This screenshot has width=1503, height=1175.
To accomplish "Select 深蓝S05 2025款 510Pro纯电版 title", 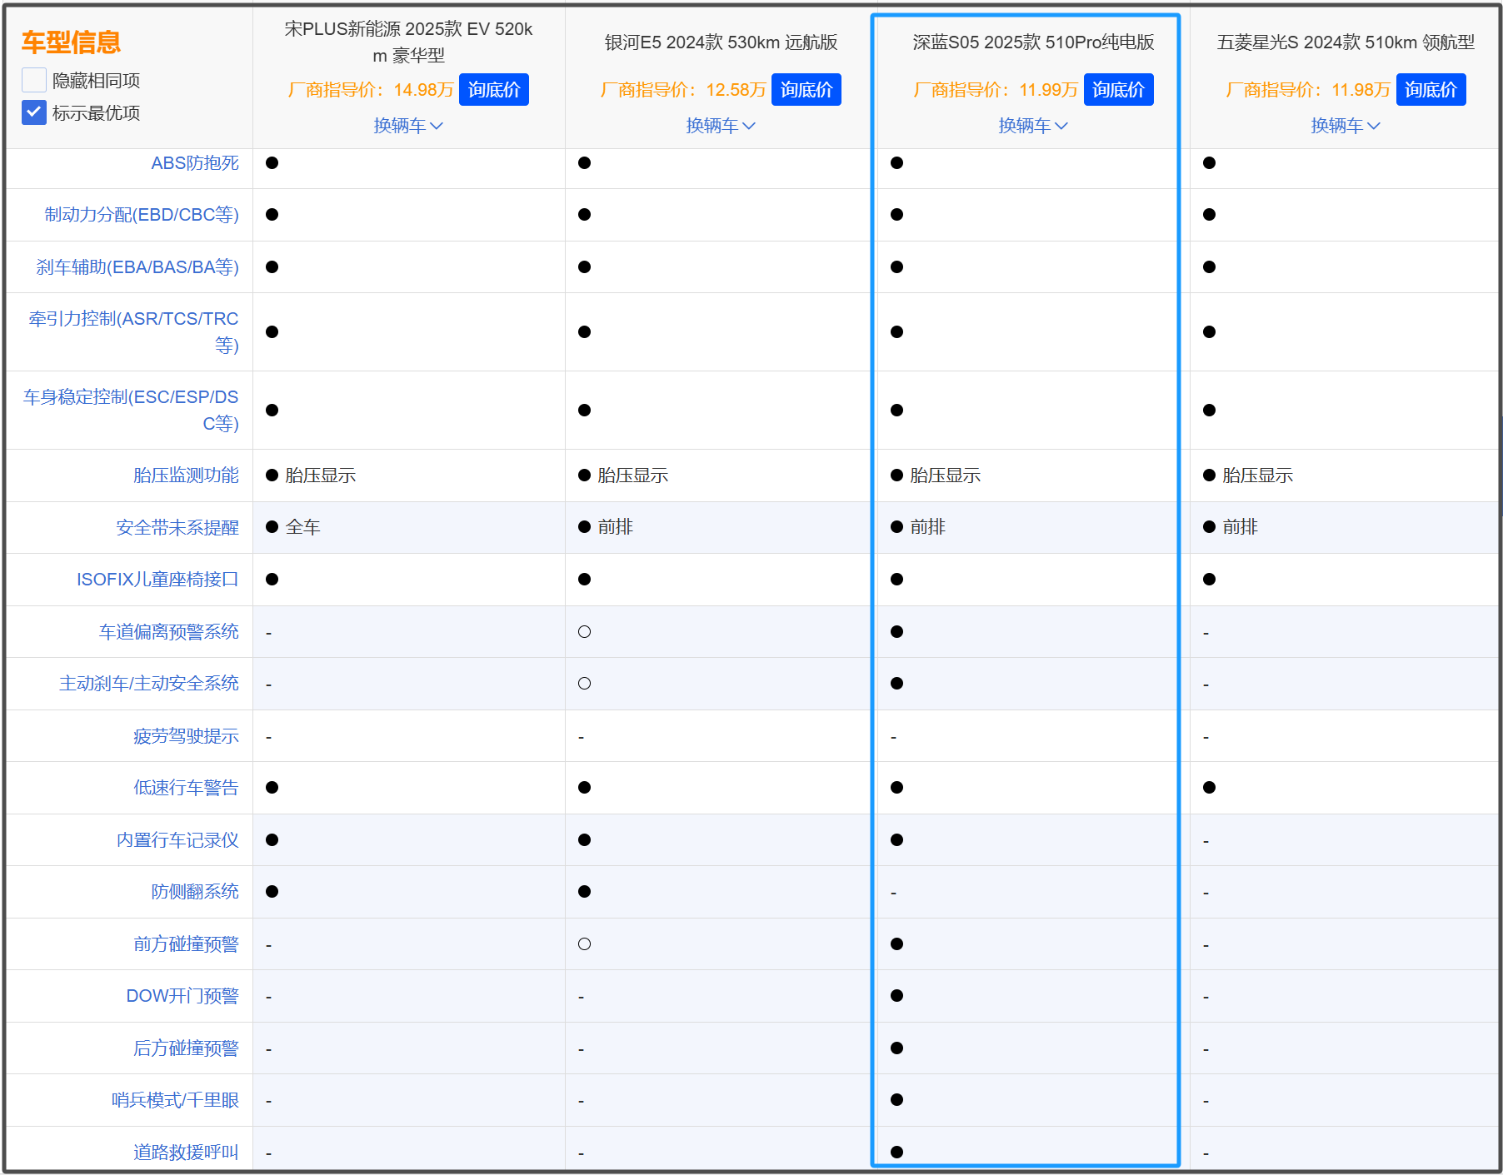I will pyautogui.click(x=1033, y=42).
